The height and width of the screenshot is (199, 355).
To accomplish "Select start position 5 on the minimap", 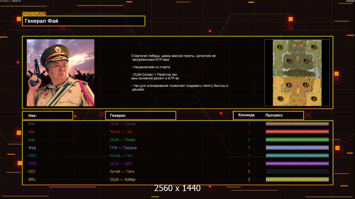I will [280, 47].
